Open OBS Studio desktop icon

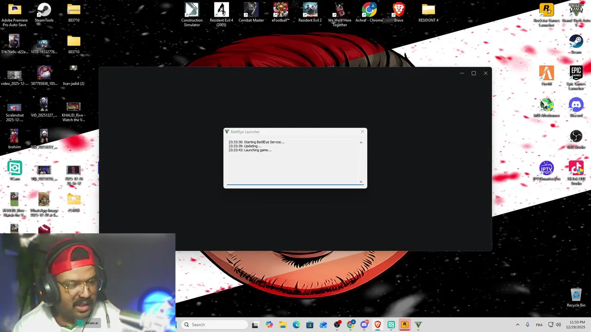pyautogui.click(x=576, y=139)
